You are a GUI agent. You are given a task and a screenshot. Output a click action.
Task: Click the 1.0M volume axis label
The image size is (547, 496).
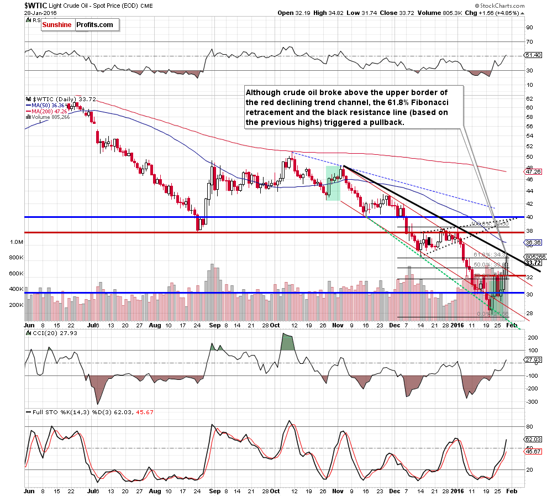17,242
